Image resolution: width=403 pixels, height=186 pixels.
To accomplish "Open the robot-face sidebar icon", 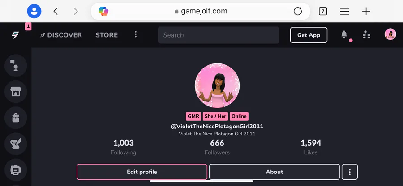I will 16,170.
